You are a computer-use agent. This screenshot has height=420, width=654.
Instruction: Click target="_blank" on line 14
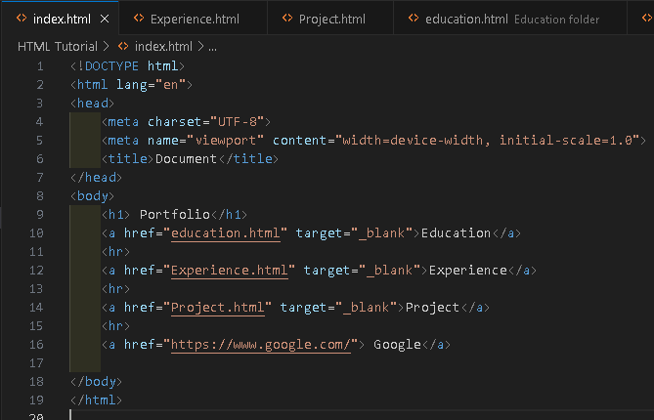(338, 307)
